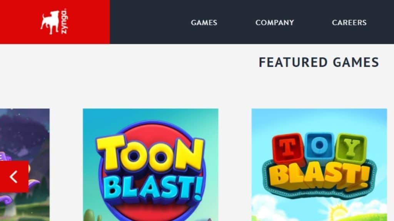The width and height of the screenshot is (394, 221).
Task: Select CAREERS in the top navigation
Action: click(x=349, y=23)
